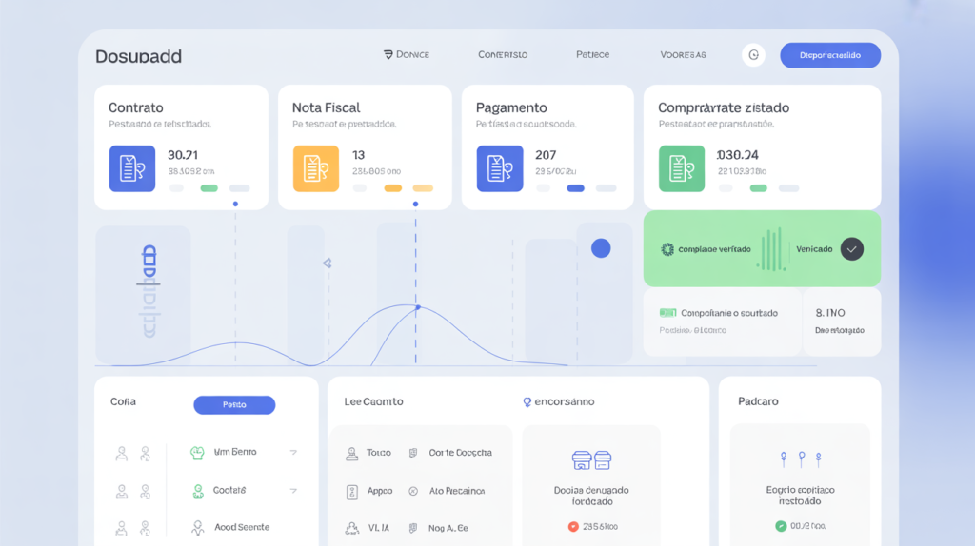Click the curve peak marker point on chart
This screenshot has width=975, height=546.
416,306
